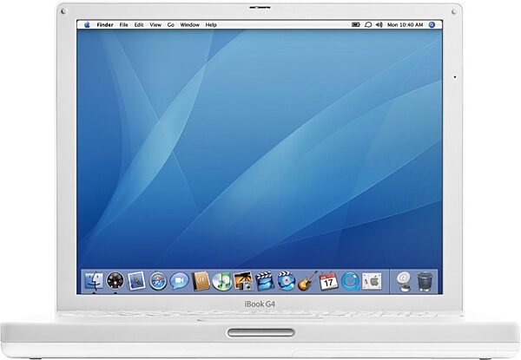This screenshot has width=521, height=360.
Task: Open the Go menu
Action: click(x=171, y=24)
